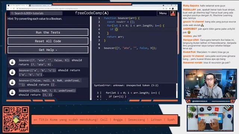Image resolution: width=239 pixels, height=134 pixels.
Task: Expand the Get Help dropdown
Action: [48, 50]
